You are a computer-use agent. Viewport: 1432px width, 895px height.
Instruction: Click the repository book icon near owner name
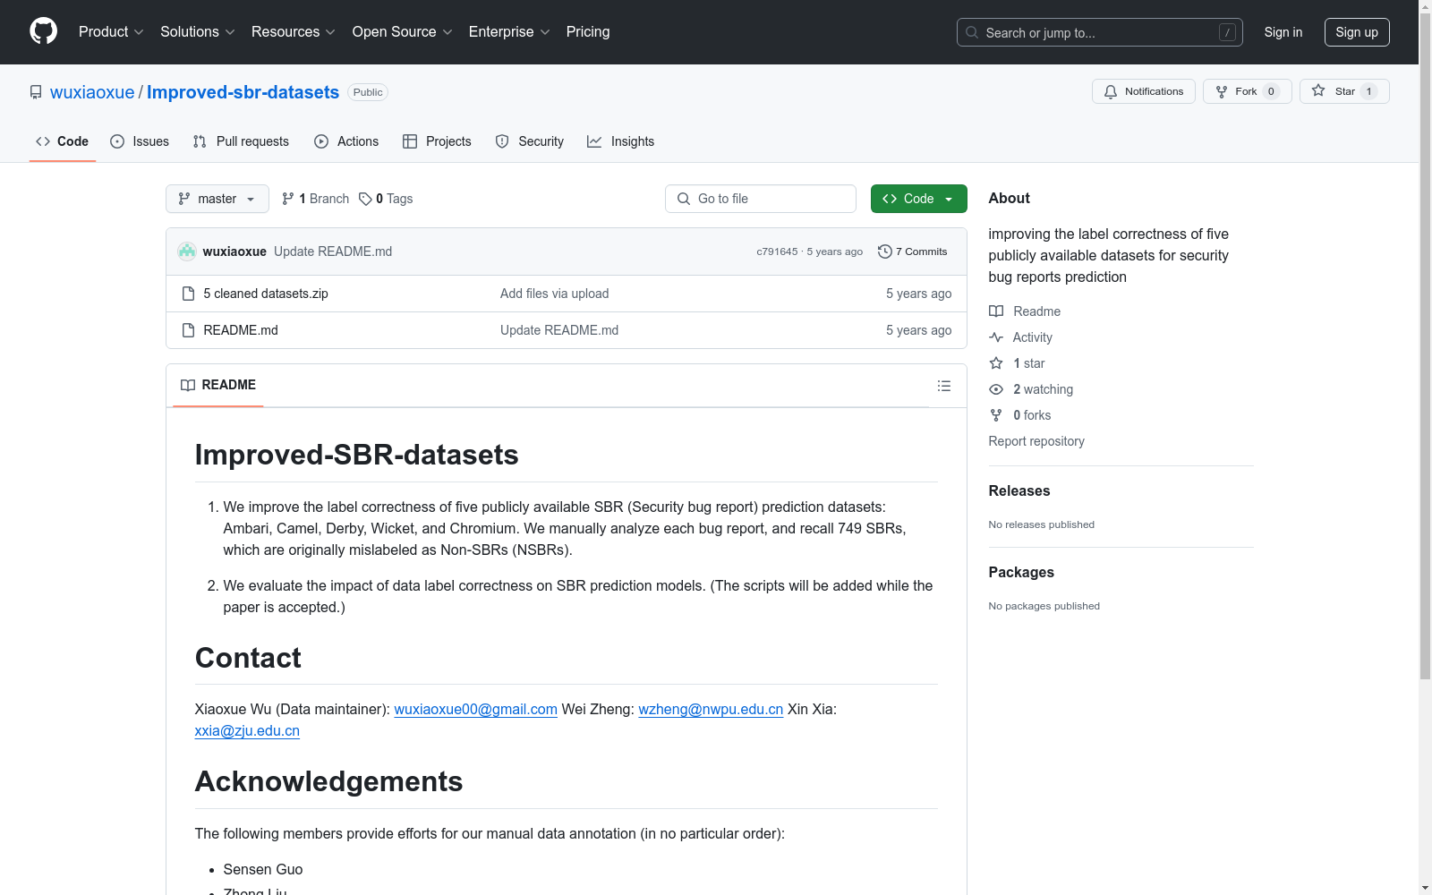coord(36,92)
